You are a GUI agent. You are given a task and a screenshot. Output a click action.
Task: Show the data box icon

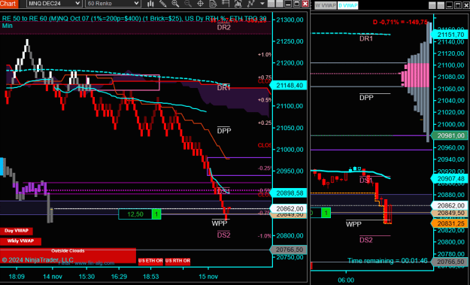(213, 4)
